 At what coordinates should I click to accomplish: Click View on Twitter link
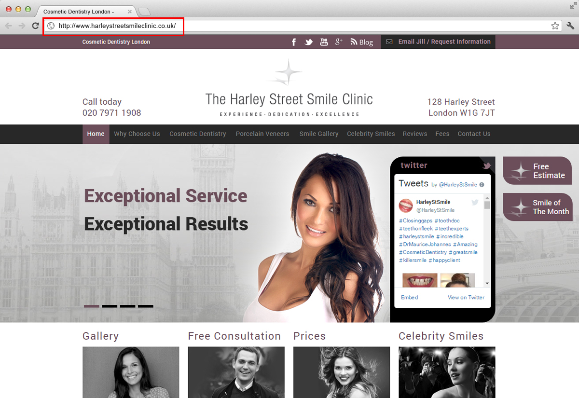(466, 298)
